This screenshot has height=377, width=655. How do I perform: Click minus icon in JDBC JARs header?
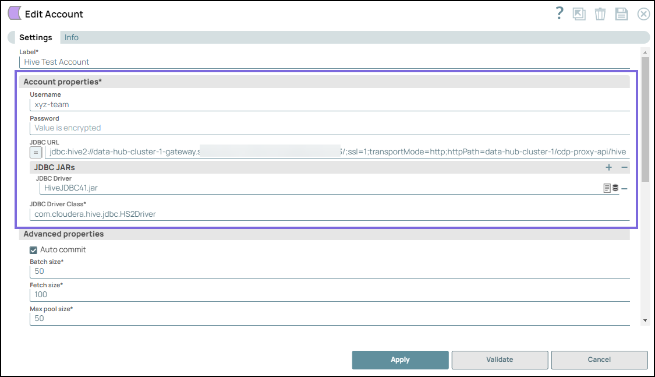[624, 167]
